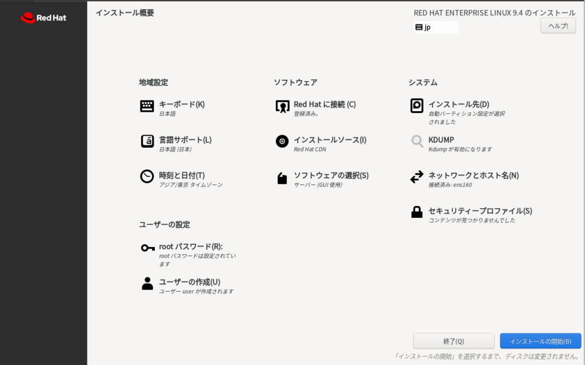Open help with the ヘルプ! button
The height and width of the screenshot is (365, 585).
pos(558,26)
